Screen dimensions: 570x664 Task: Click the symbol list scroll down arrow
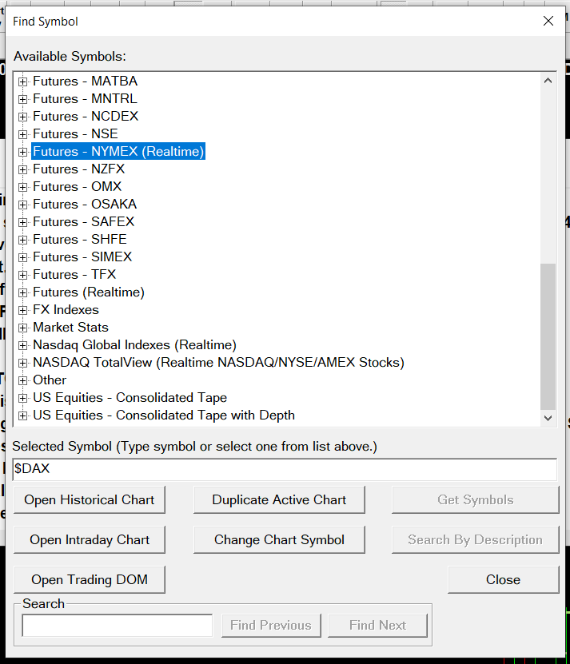pos(548,418)
